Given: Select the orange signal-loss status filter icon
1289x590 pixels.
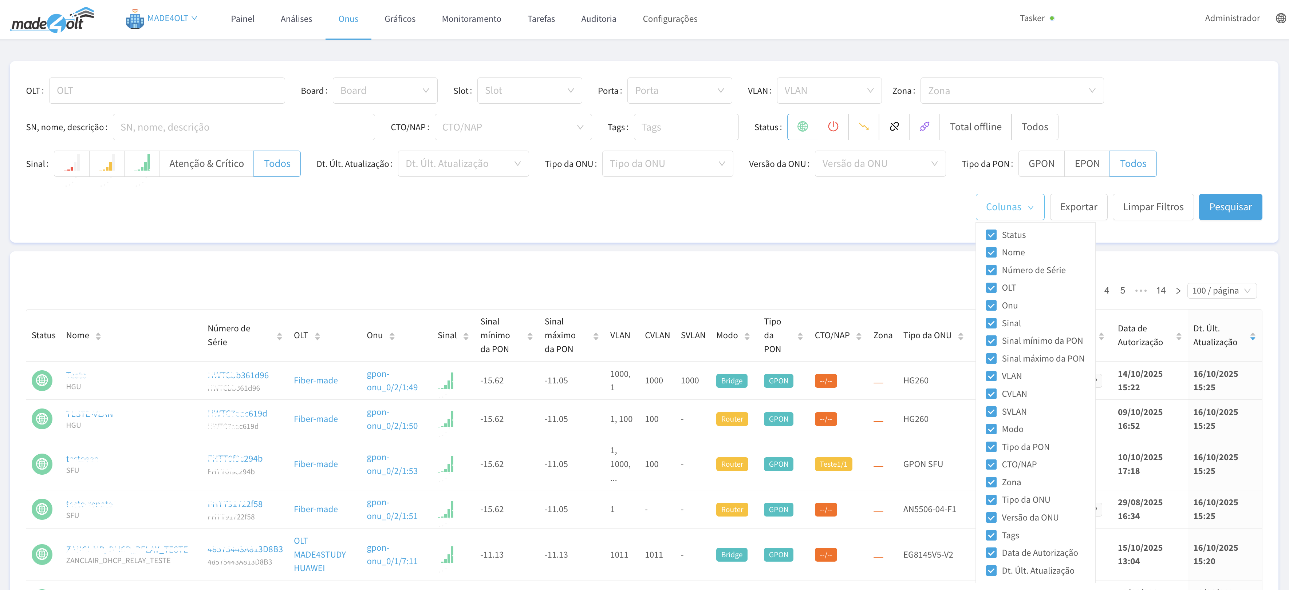Looking at the screenshot, I should click(864, 127).
